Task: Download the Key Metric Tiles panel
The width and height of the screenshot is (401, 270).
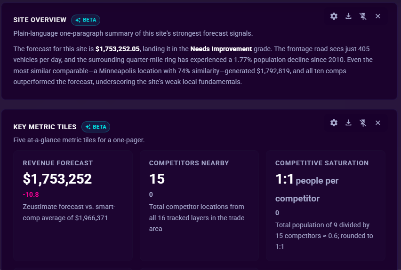Action: pyautogui.click(x=348, y=123)
